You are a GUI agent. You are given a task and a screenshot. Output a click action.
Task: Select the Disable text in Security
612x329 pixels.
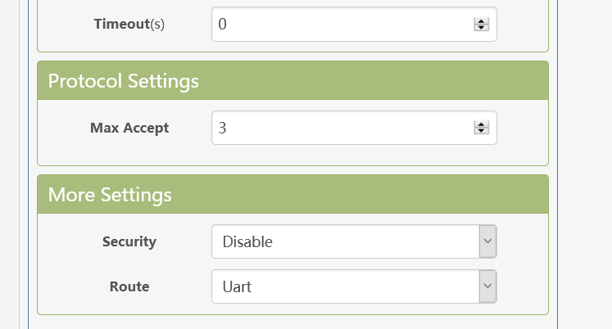click(x=247, y=241)
